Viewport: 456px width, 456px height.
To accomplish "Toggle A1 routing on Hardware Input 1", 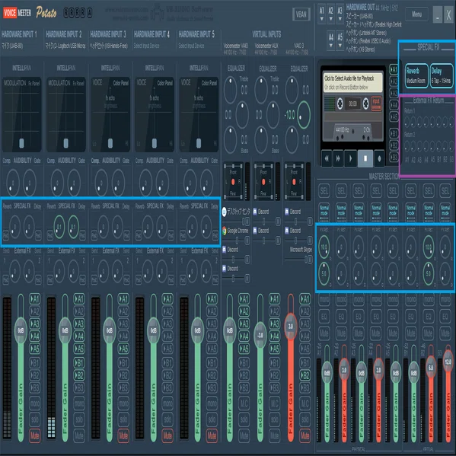I will [34, 299].
